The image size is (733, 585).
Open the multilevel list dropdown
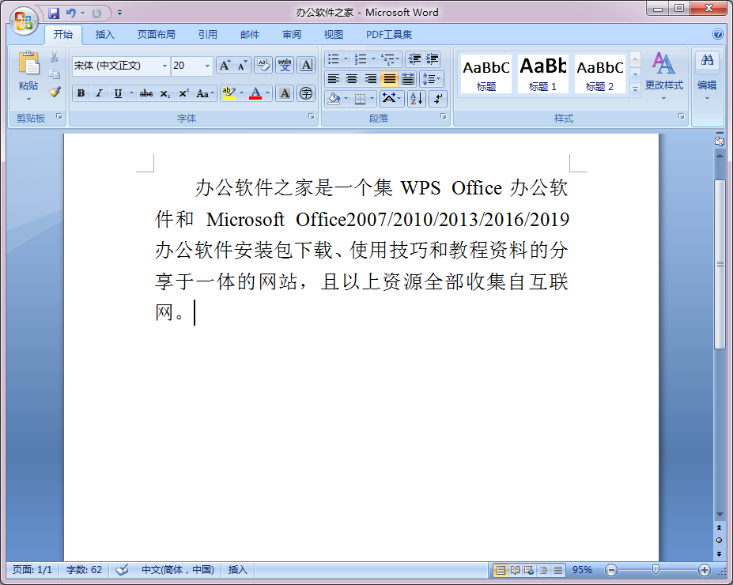point(390,58)
